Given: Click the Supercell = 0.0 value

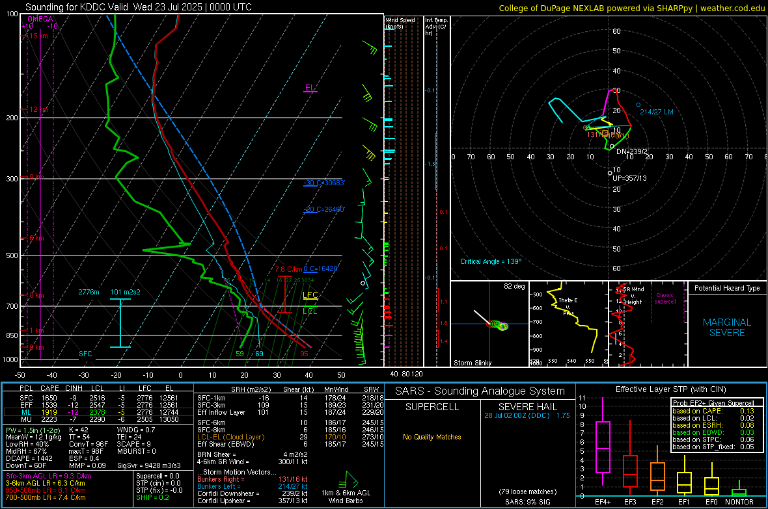Looking at the screenshot, I should tap(158, 476).
